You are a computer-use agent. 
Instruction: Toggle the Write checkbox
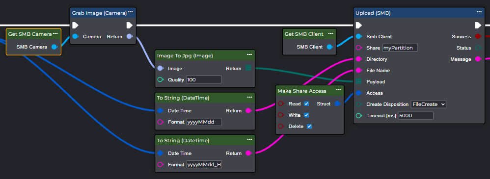click(x=306, y=115)
